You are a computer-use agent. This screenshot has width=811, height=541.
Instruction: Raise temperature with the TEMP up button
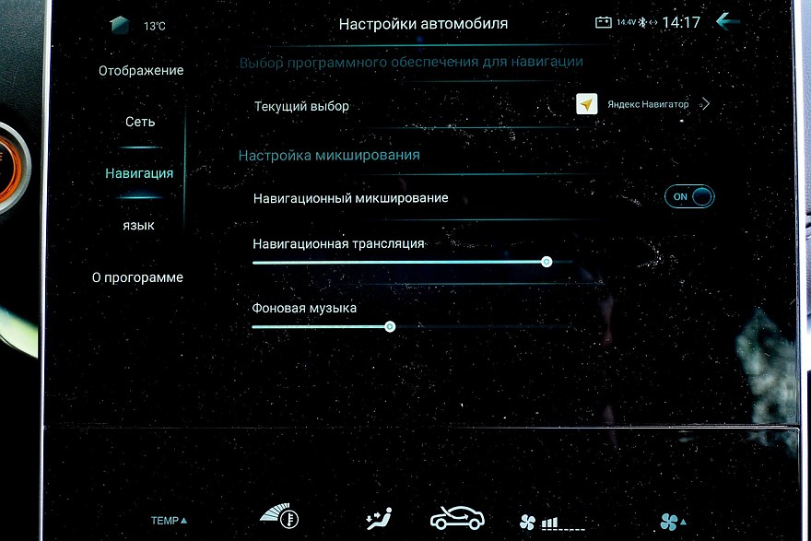click(169, 521)
